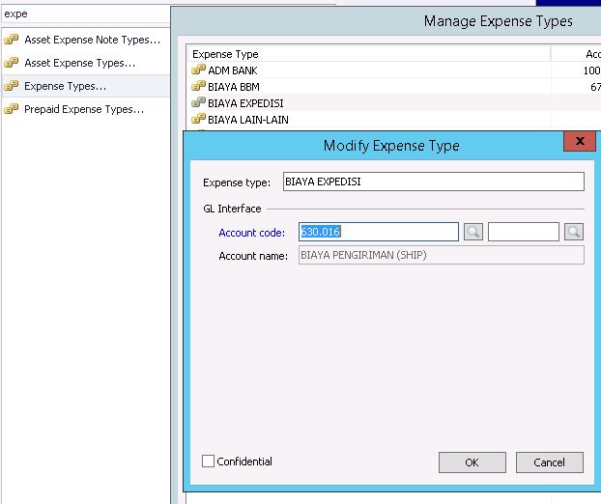This screenshot has height=504, width=601.
Task: Focus the Account code input field
Action: click(379, 232)
